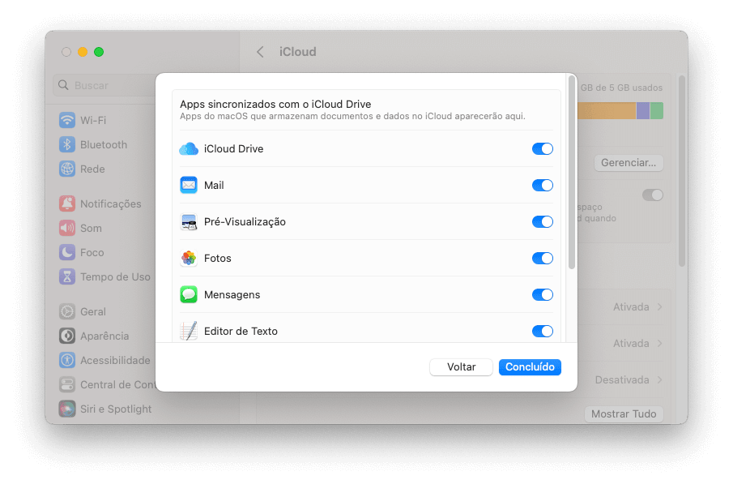This screenshot has height=484, width=733.
Task: Click the Mostrar Tudo button
Action: [x=624, y=413]
